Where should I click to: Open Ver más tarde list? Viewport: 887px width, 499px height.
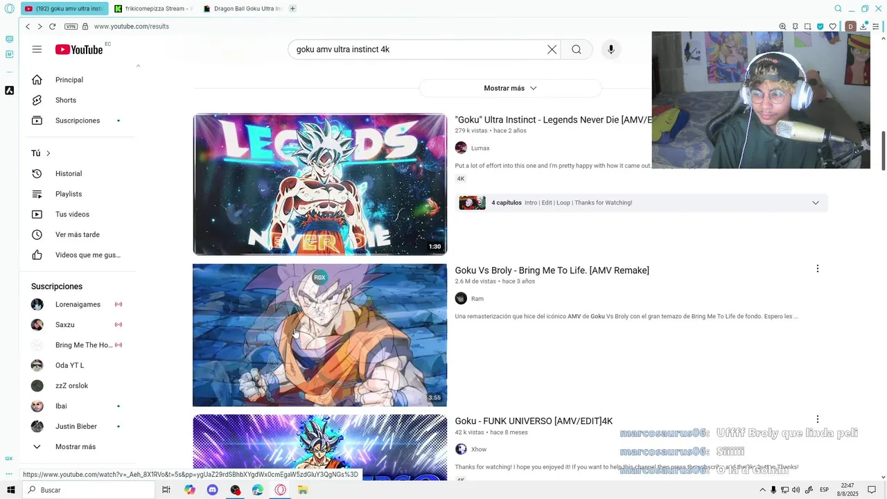[x=79, y=234]
